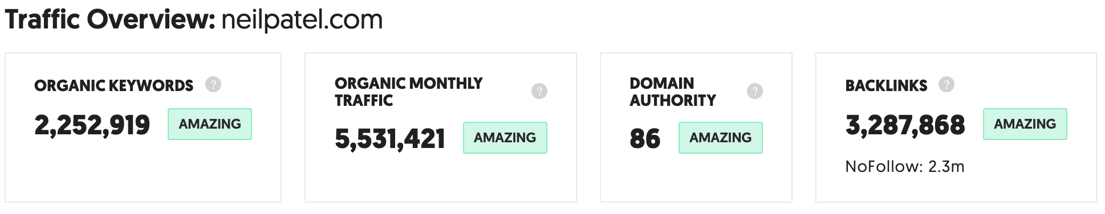Open the Organic Monthly Traffic help icon
1105x214 pixels.
tap(539, 91)
